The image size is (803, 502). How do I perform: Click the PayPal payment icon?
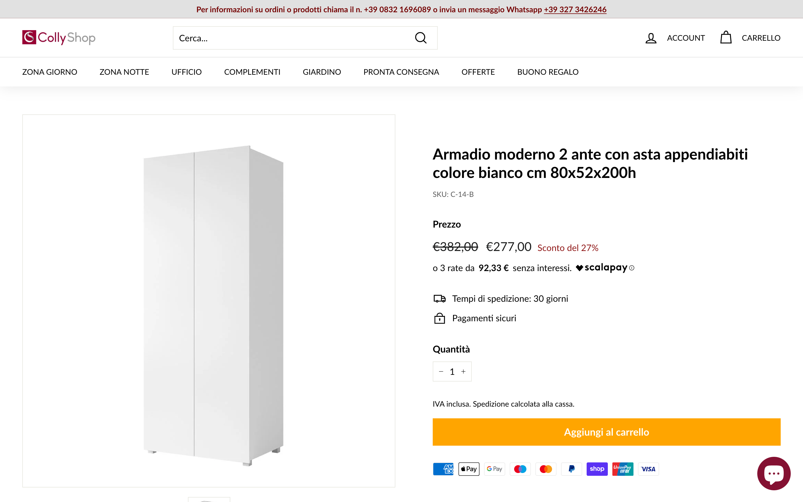point(571,469)
